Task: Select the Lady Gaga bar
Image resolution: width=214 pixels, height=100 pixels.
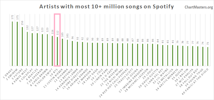Action: pos(97,54)
